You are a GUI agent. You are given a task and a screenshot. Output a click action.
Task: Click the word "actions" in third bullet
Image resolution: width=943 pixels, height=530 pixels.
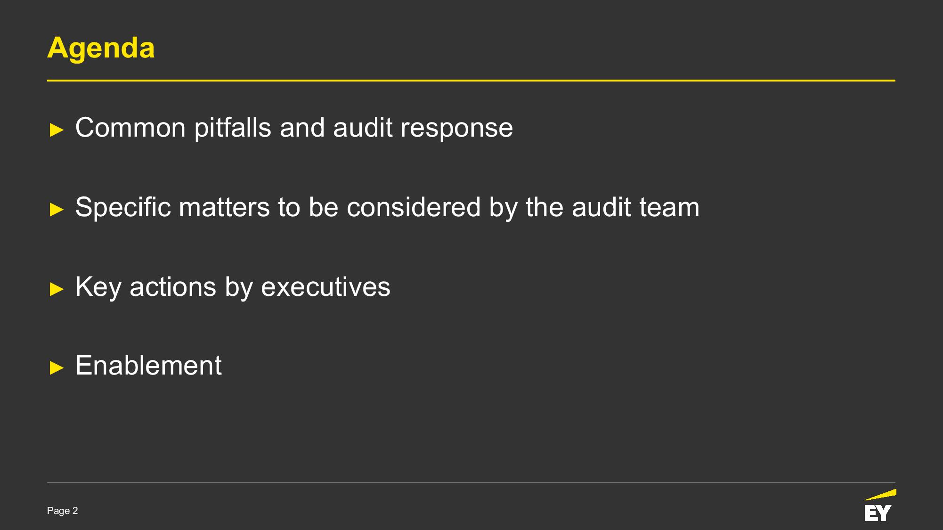[173, 287]
